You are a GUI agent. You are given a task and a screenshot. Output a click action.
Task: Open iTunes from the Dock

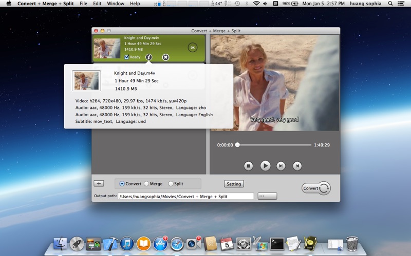pos(127,244)
